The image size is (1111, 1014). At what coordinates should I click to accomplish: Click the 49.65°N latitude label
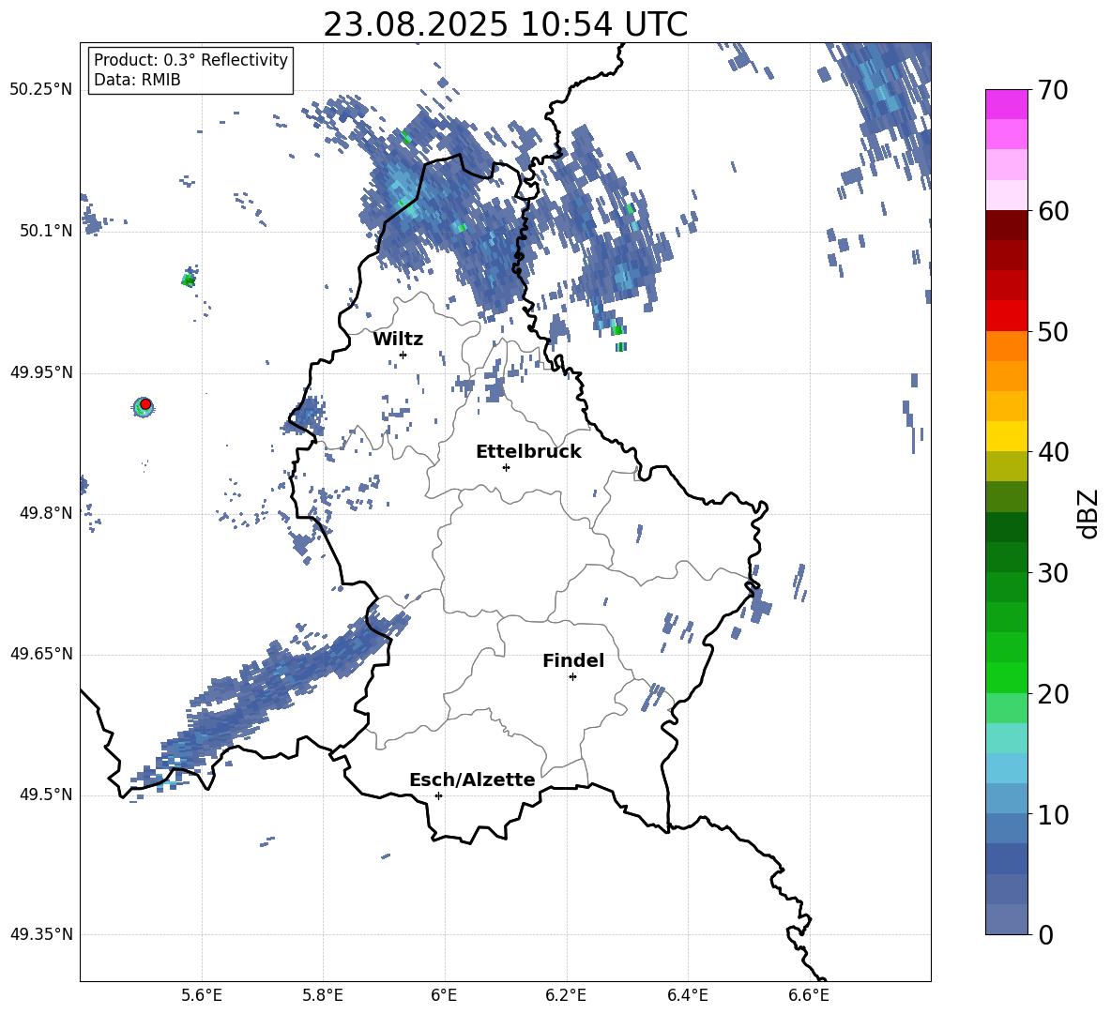(41, 654)
